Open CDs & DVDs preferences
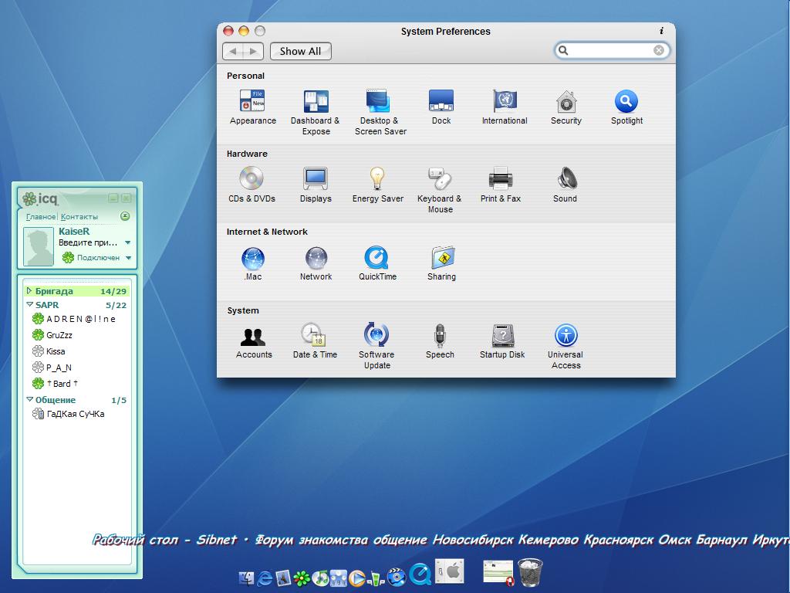Image resolution: width=790 pixels, height=593 pixels. tap(252, 185)
